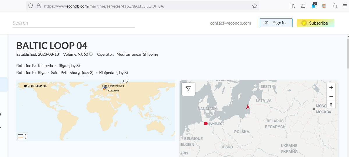
Task: Click the Sign in button
Action: [276, 23]
